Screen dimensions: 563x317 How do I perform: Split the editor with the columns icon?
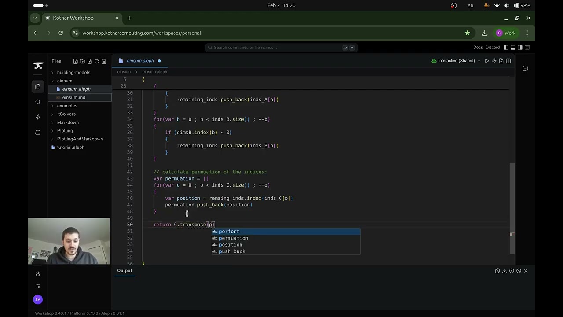[508, 61]
